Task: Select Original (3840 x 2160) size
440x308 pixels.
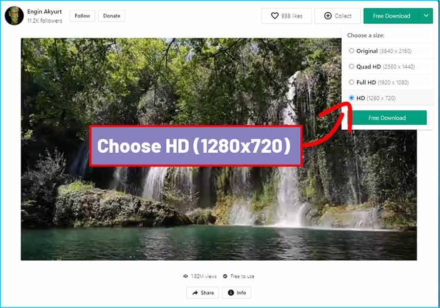Action: (388, 51)
